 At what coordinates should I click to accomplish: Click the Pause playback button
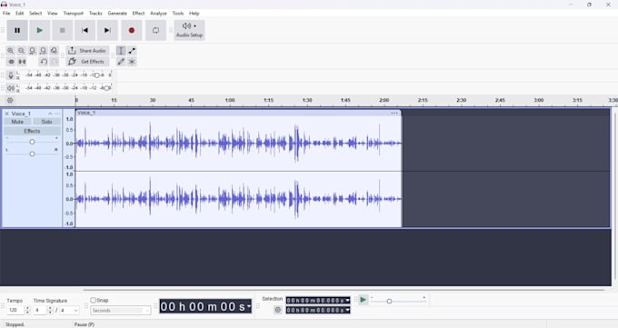coord(17,30)
